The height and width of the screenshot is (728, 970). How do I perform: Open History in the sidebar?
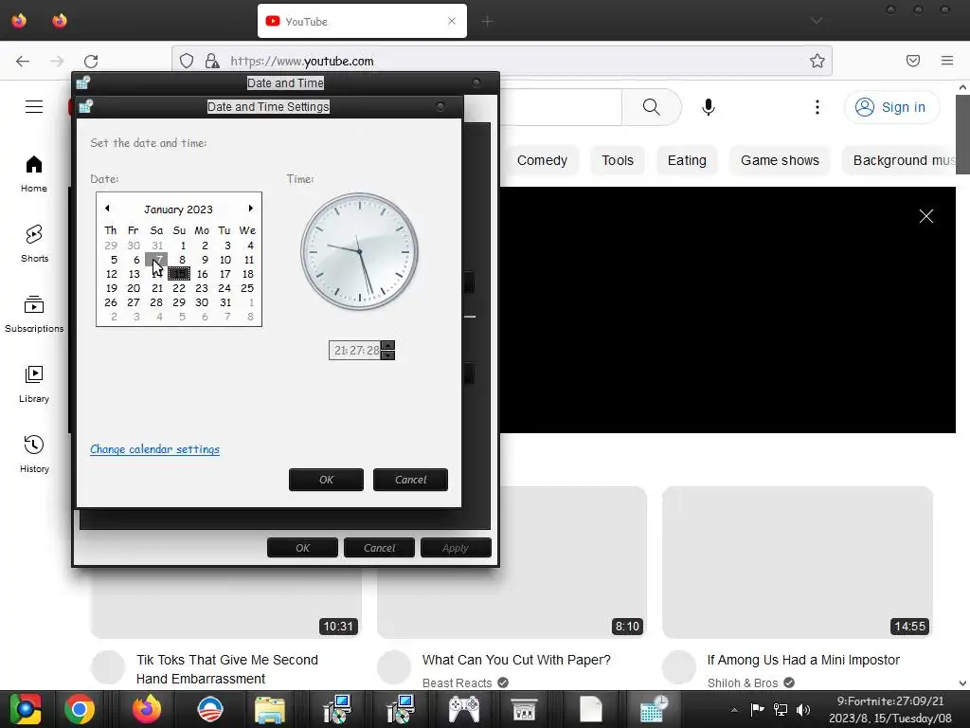click(x=34, y=454)
